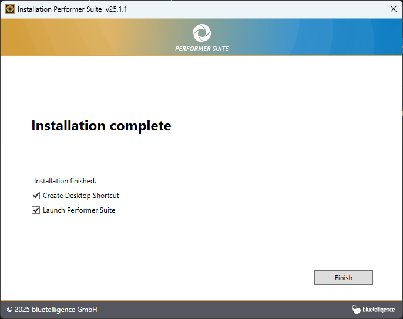
Task: Click the circular Performer Suite logo
Action: tap(201, 33)
